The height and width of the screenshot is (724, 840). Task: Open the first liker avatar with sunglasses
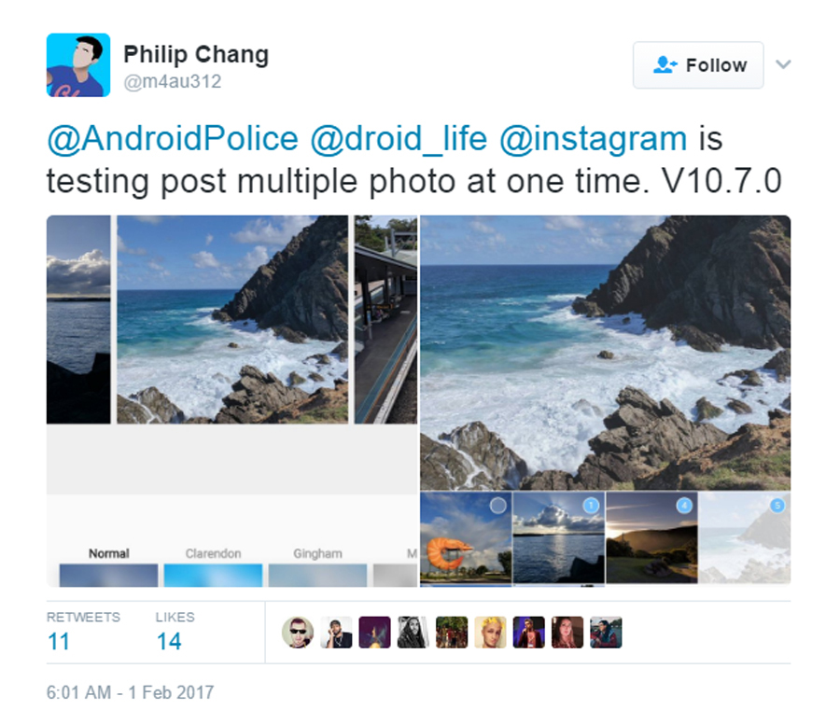click(x=298, y=633)
